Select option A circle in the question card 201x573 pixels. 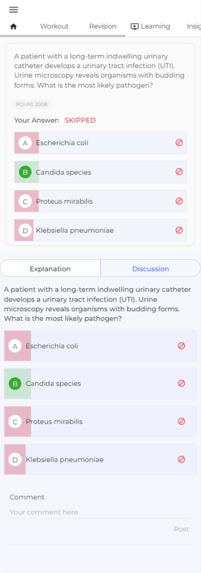tap(25, 143)
